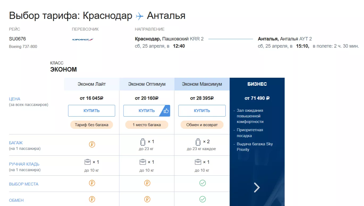Click the airplane icon in the title

[x=139, y=16]
